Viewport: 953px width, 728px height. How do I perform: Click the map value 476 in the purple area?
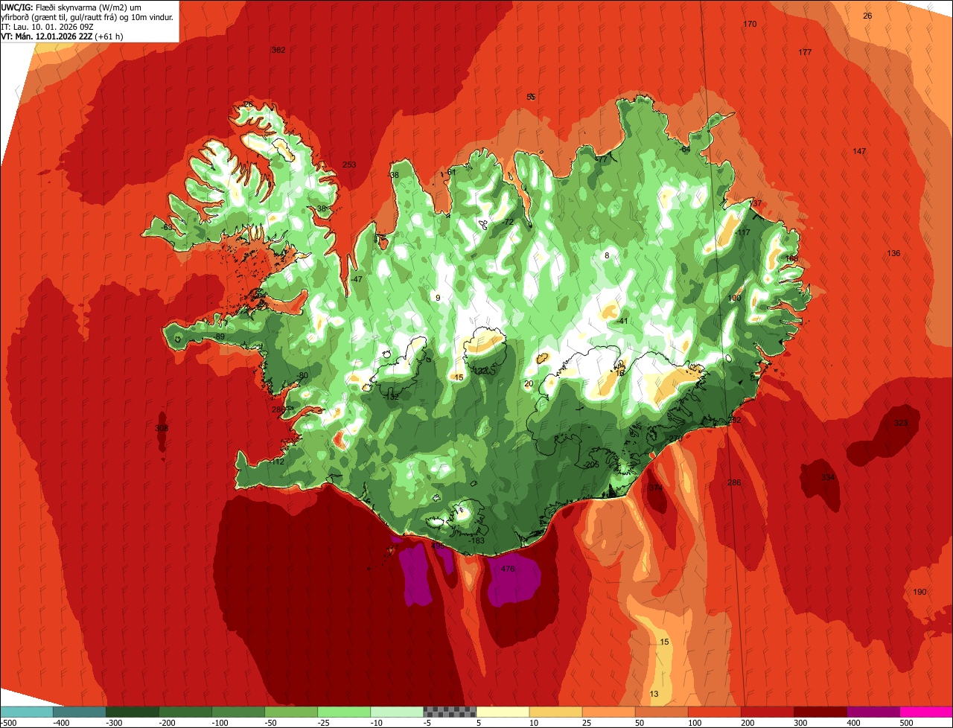pyautogui.click(x=508, y=569)
